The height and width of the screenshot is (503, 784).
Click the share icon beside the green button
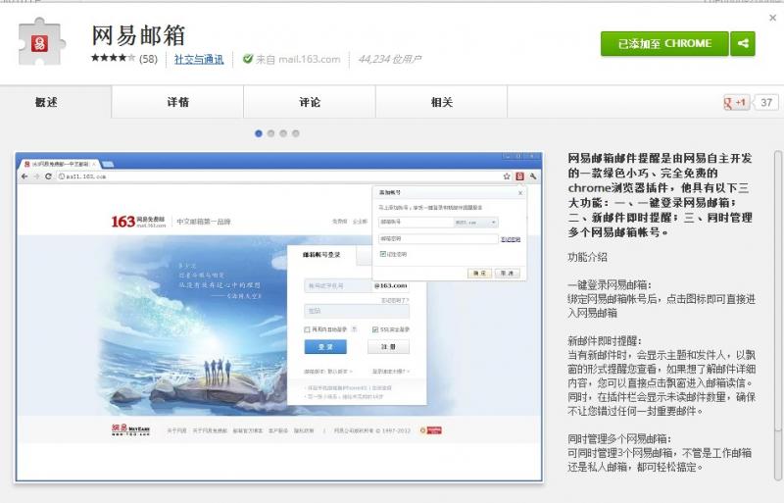pos(743,44)
